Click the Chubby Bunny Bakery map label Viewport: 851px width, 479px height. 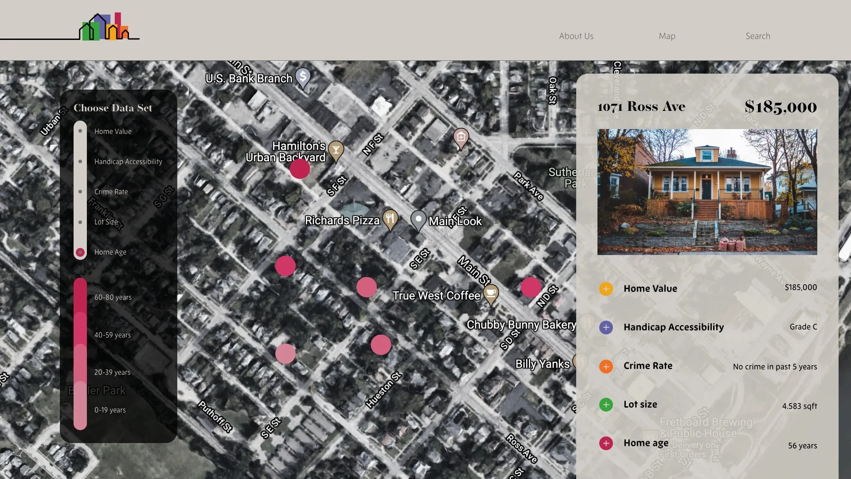521,325
